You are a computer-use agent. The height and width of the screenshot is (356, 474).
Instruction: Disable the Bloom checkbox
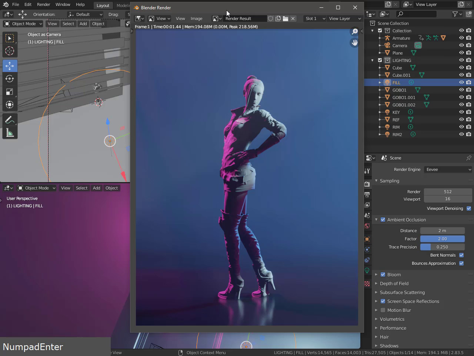[383, 274]
